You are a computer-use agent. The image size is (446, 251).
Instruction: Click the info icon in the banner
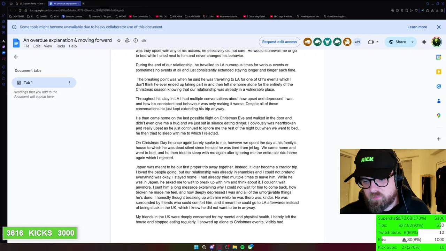14,27
